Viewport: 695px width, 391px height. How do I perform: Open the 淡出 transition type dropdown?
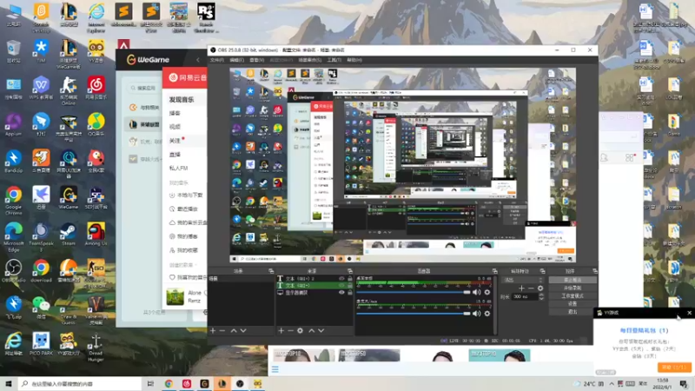[x=522, y=280]
